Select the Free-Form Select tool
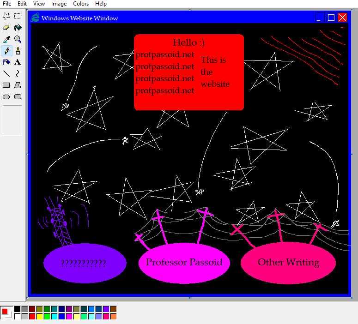The image size is (358, 324). tap(6, 16)
